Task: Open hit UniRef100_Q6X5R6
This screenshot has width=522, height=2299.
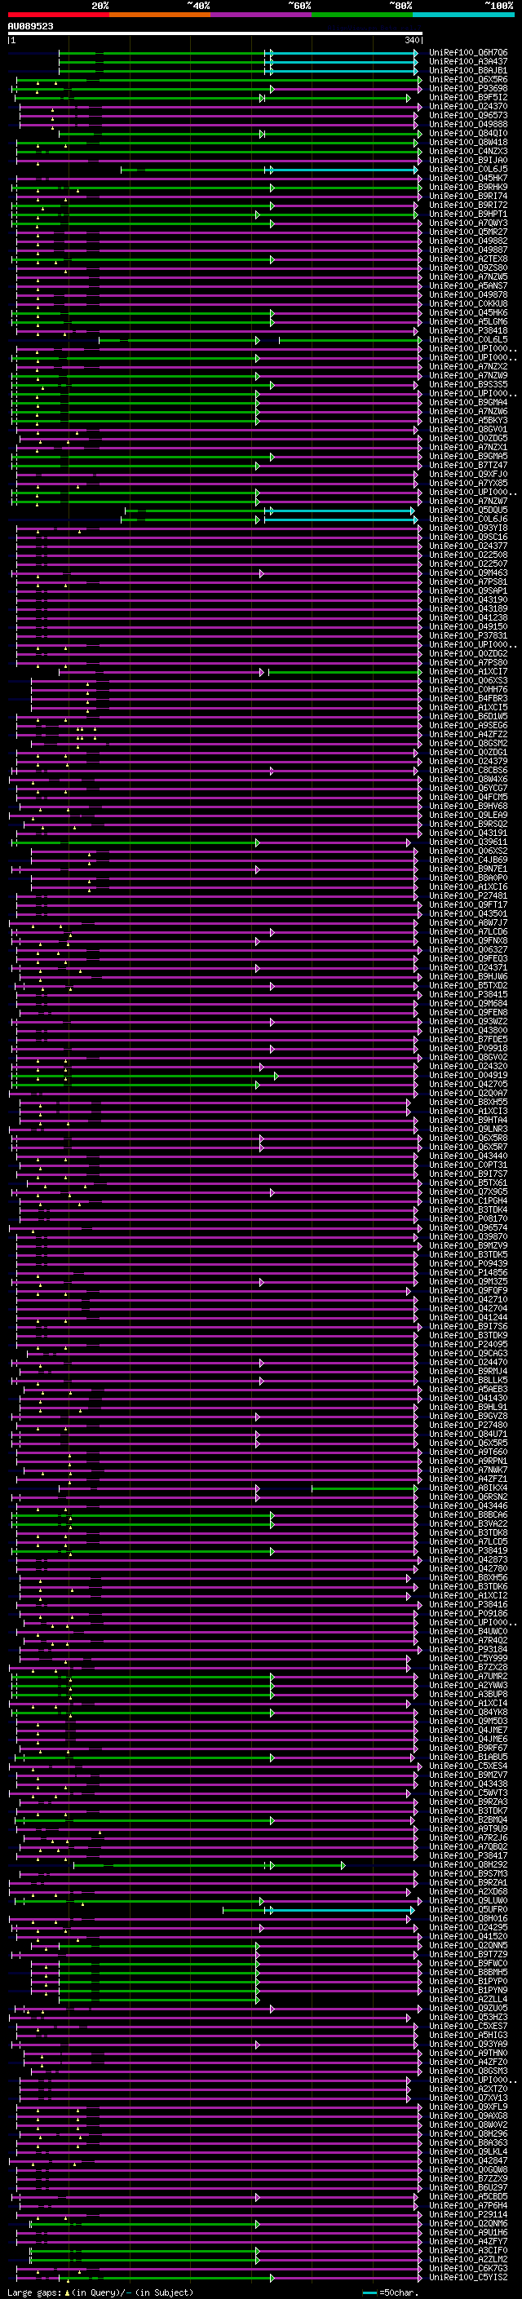Action: (468, 79)
